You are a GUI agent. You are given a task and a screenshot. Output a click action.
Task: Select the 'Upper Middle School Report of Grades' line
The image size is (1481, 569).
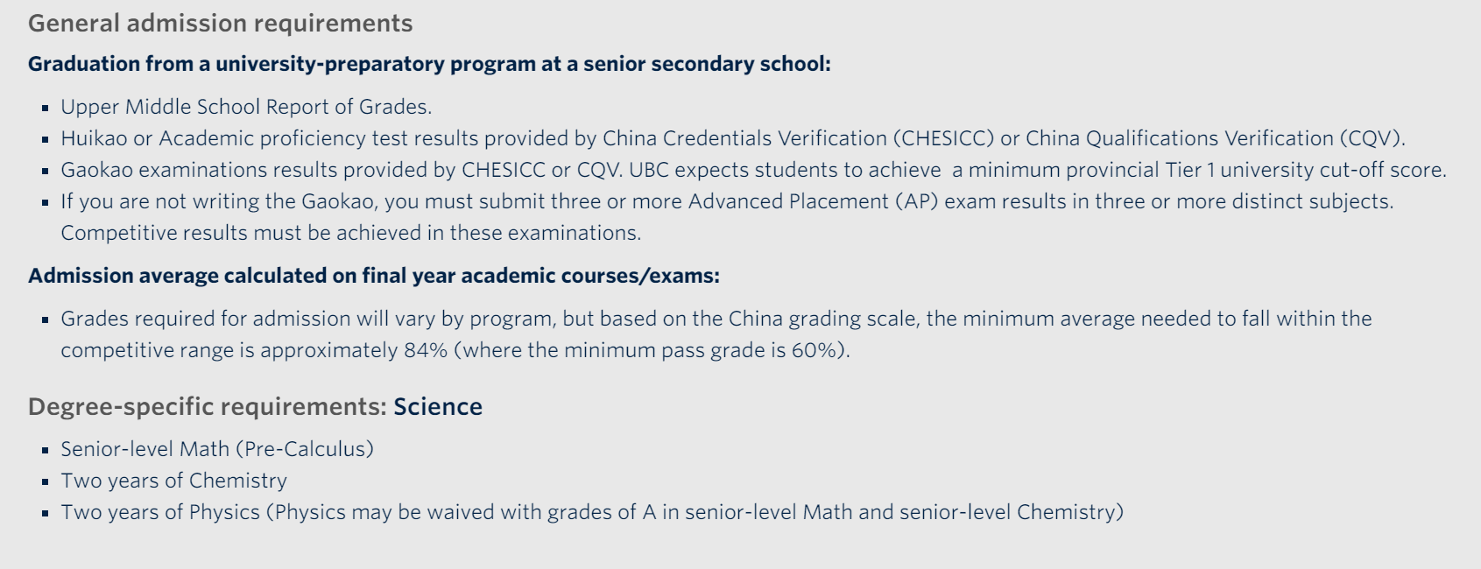tap(245, 107)
